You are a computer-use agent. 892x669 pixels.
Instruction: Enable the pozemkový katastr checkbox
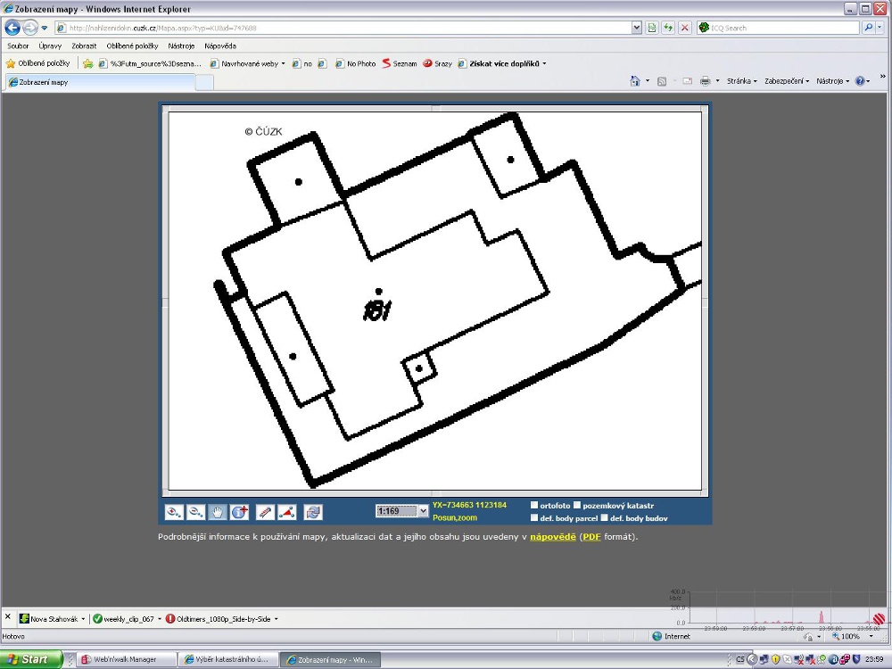pyautogui.click(x=577, y=505)
